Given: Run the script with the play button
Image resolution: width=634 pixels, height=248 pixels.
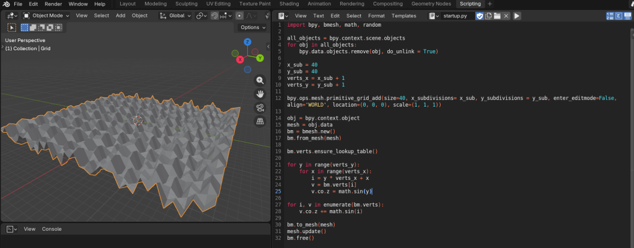Looking at the screenshot, I should (517, 15).
